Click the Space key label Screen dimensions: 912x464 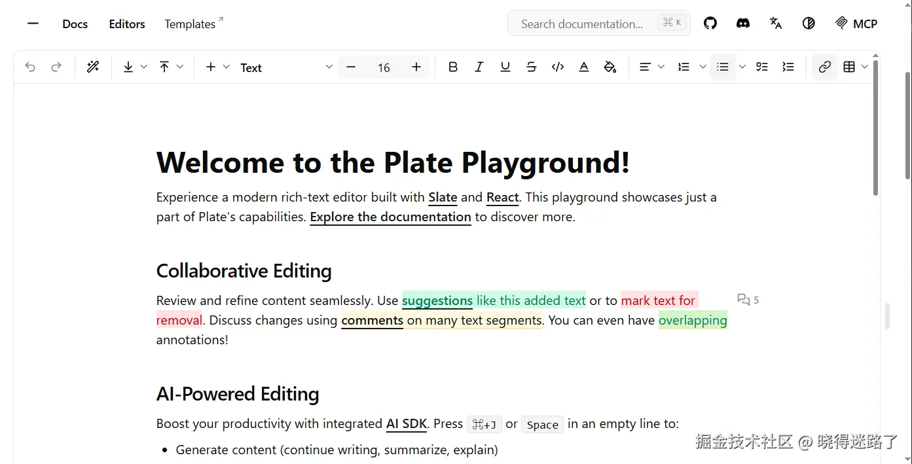click(x=543, y=425)
